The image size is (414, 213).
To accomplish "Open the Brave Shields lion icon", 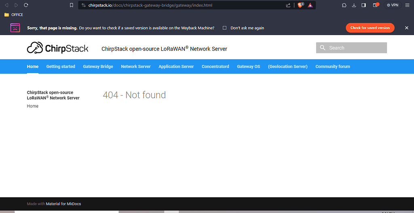I will [x=300, y=5].
